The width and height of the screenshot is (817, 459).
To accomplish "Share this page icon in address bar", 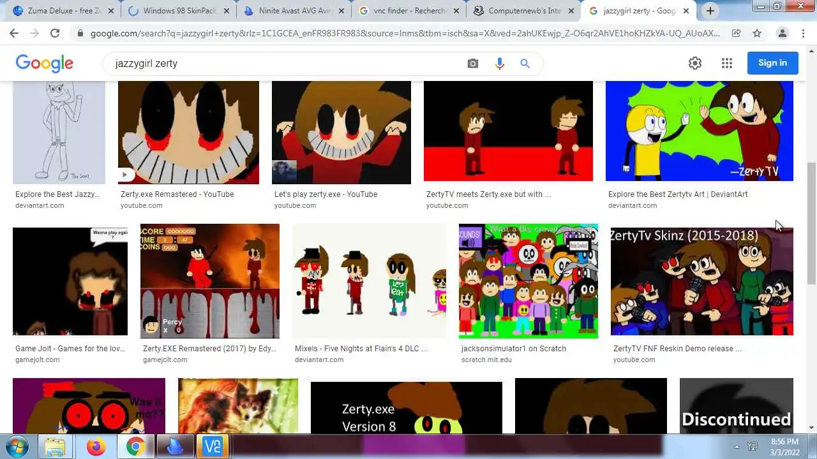I will [x=736, y=34].
